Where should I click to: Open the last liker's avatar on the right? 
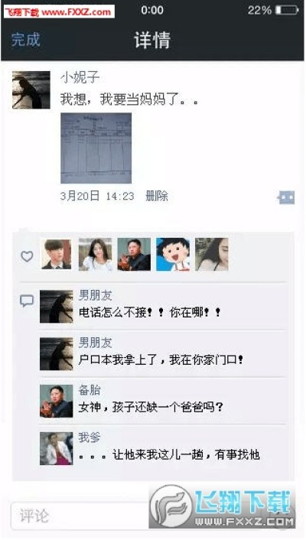[x=212, y=254]
